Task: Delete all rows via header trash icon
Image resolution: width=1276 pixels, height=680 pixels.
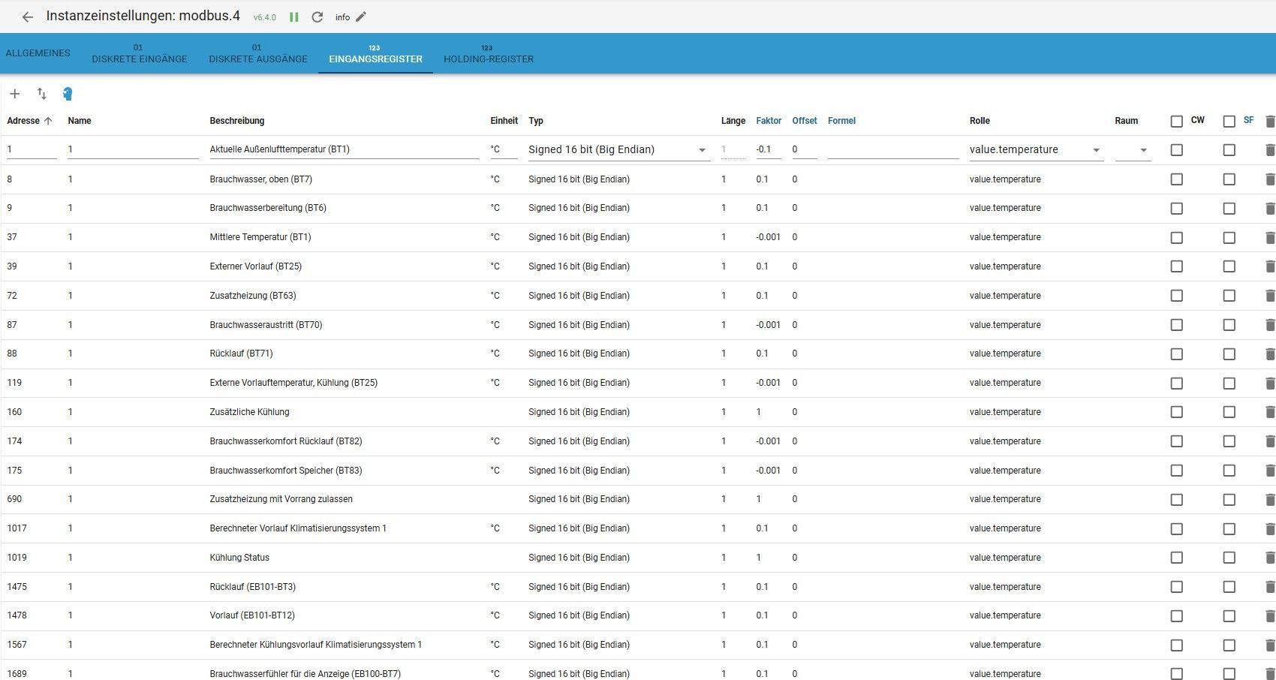Action: tap(1270, 121)
